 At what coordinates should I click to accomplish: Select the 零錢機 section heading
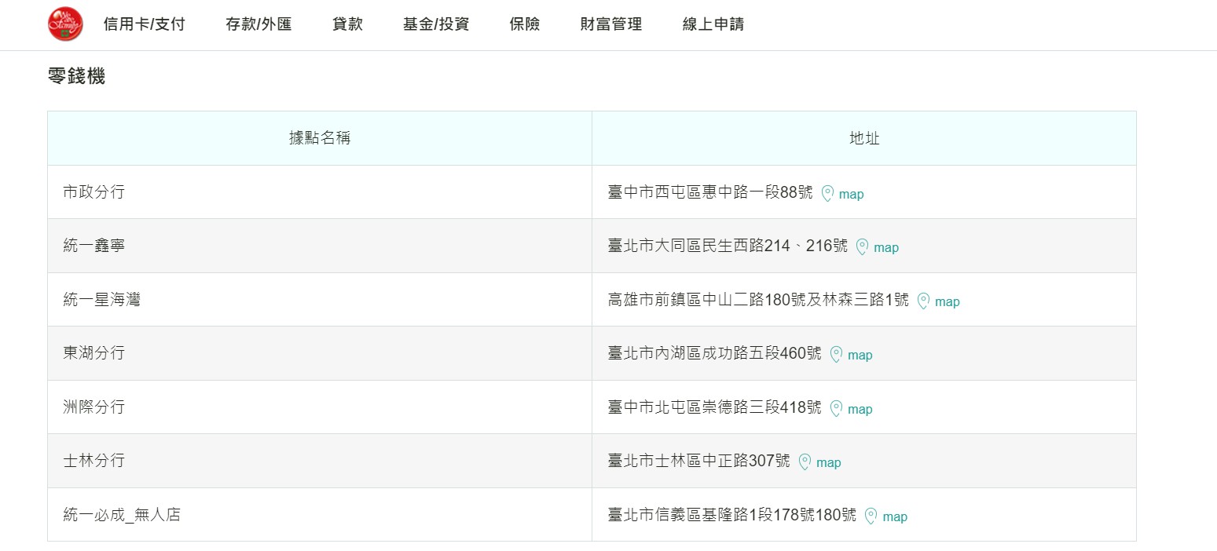pyautogui.click(x=76, y=77)
